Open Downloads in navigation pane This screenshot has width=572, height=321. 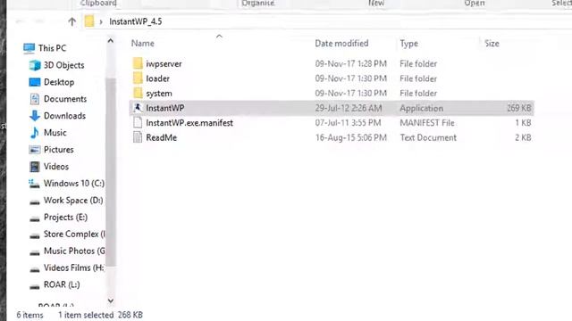click(x=64, y=116)
